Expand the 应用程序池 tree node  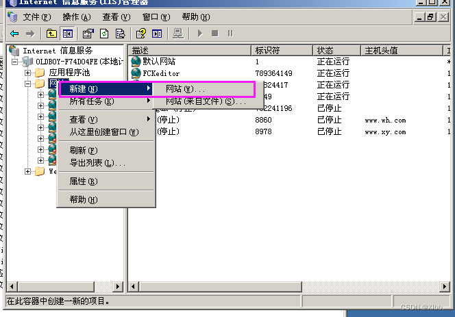pyautogui.click(x=27, y=73)
